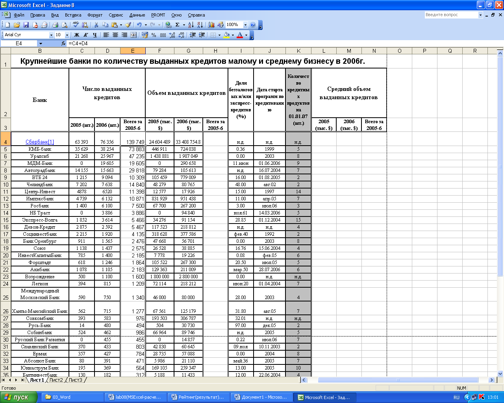504x403 pixels.
Task: Expand the font size 10 dropdown
Action: (67, 35)
